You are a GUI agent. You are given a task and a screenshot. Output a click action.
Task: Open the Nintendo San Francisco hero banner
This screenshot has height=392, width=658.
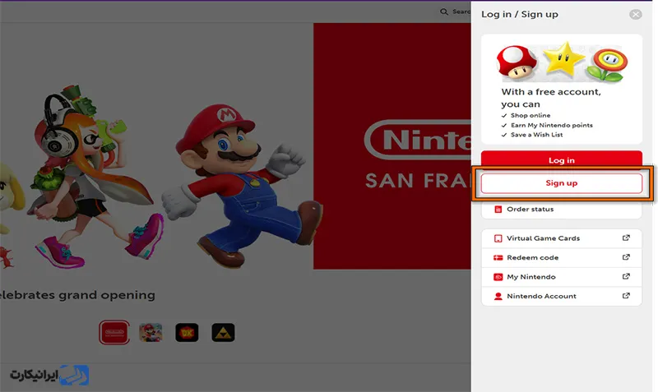pos(392,146)
